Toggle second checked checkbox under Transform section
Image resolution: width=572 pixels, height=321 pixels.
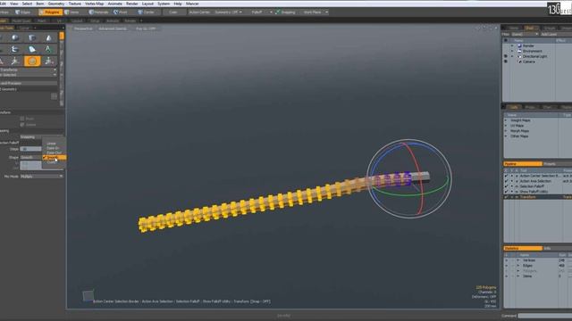[x=22, y=125]
